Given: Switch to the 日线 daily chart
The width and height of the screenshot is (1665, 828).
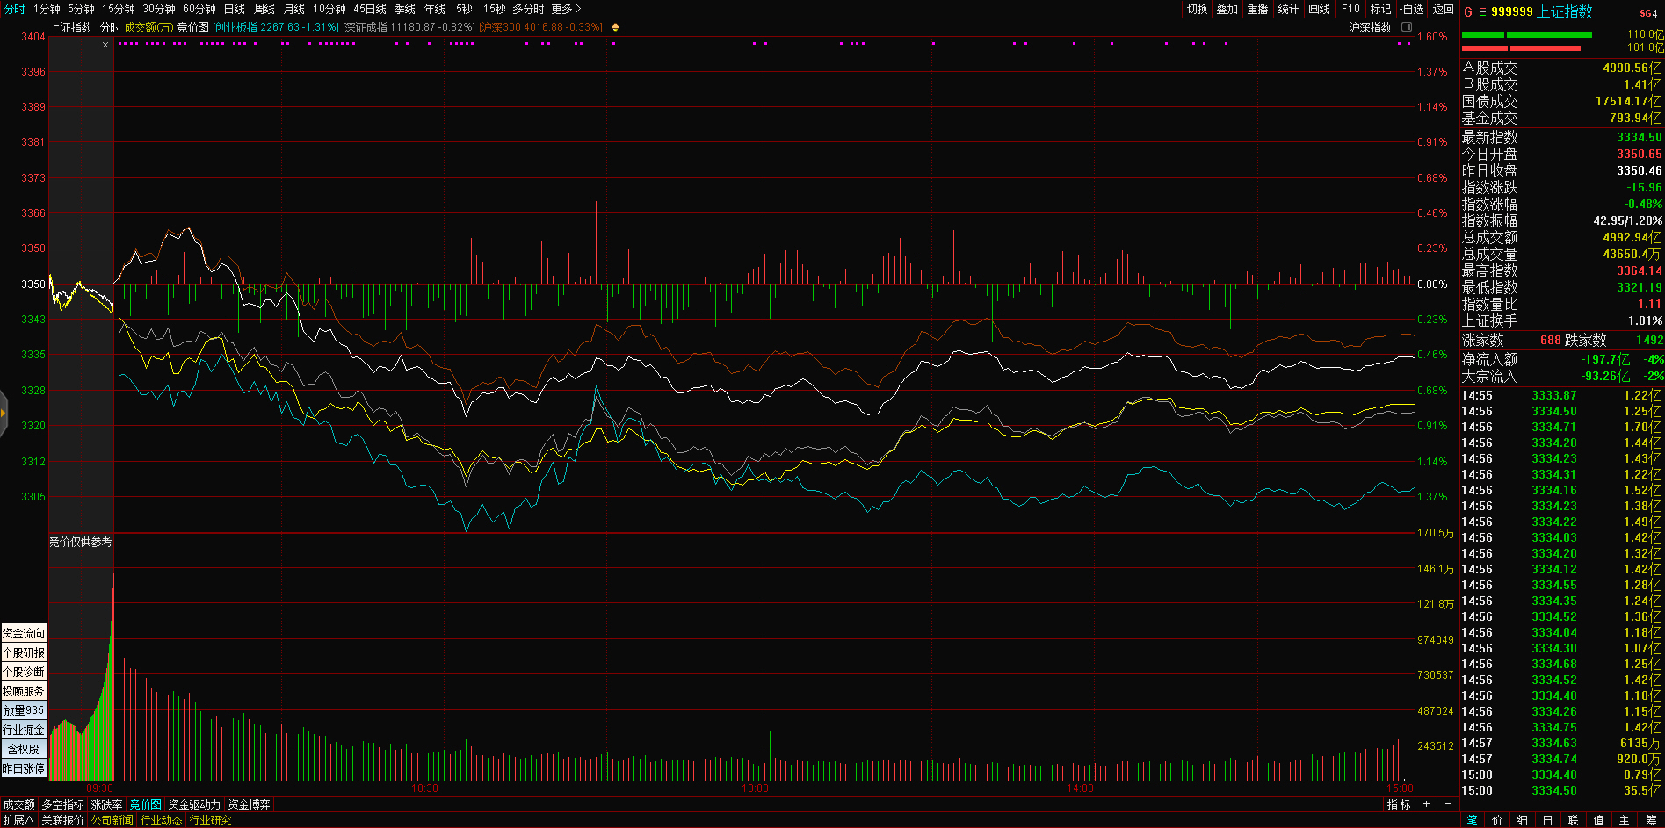Looking at the screenshot, I should (234, 9).
